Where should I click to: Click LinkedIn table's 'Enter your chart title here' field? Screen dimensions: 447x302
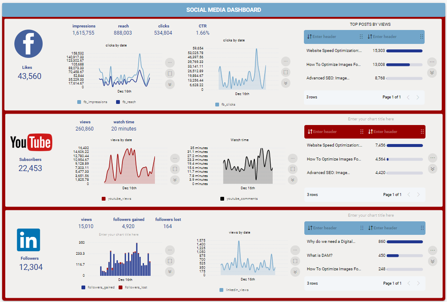[371, 215]
